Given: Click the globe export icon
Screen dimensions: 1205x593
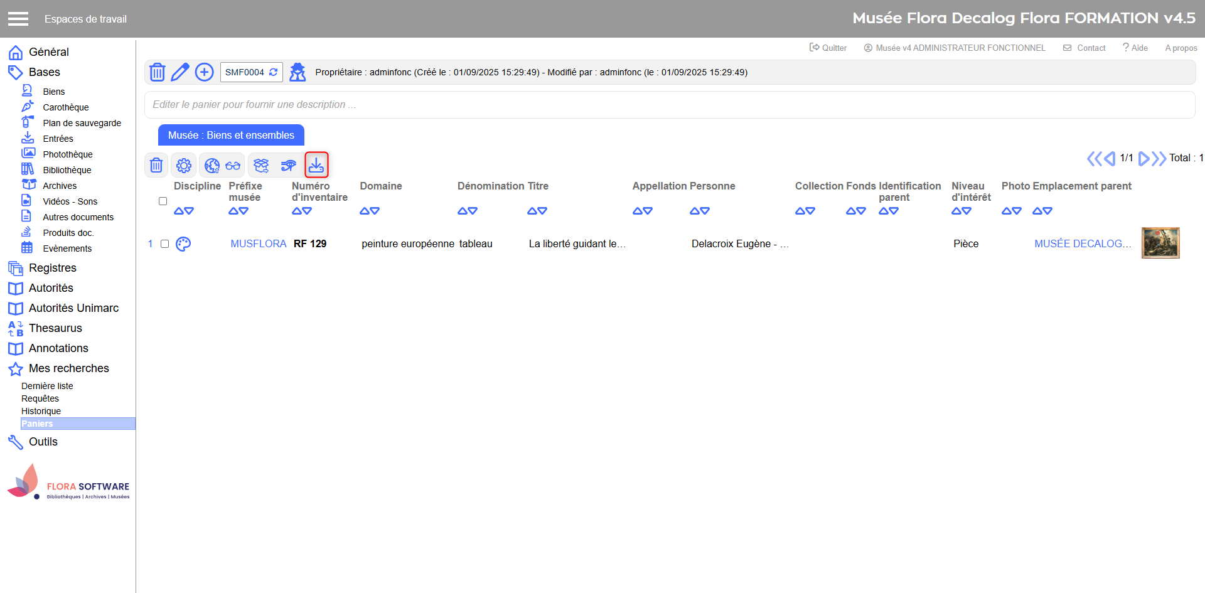Looking at the screenshot, I should (x=212, y=166).
